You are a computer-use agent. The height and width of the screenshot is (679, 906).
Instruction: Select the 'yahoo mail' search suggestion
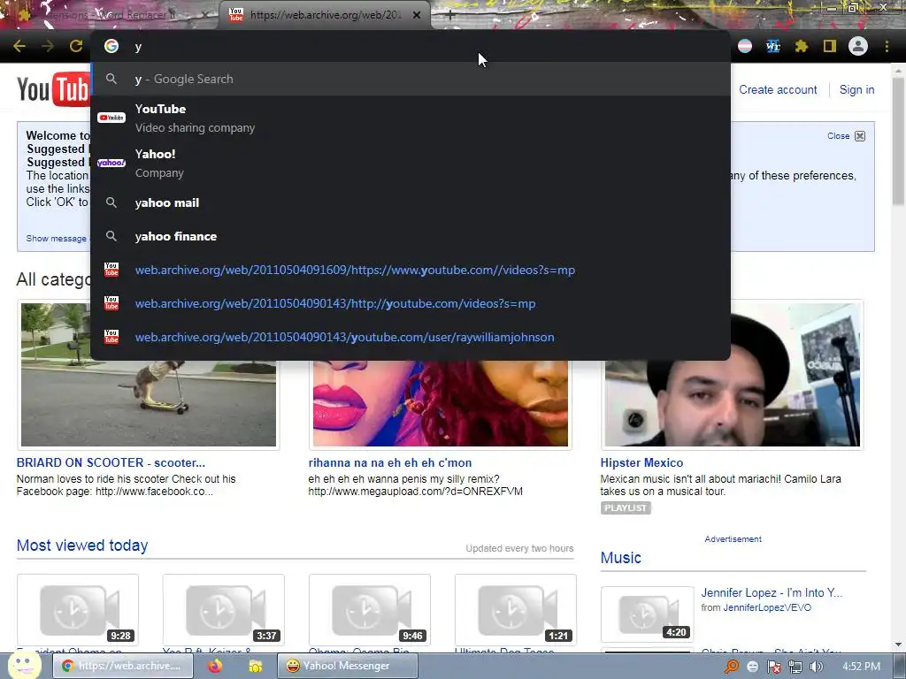[411, 202]
